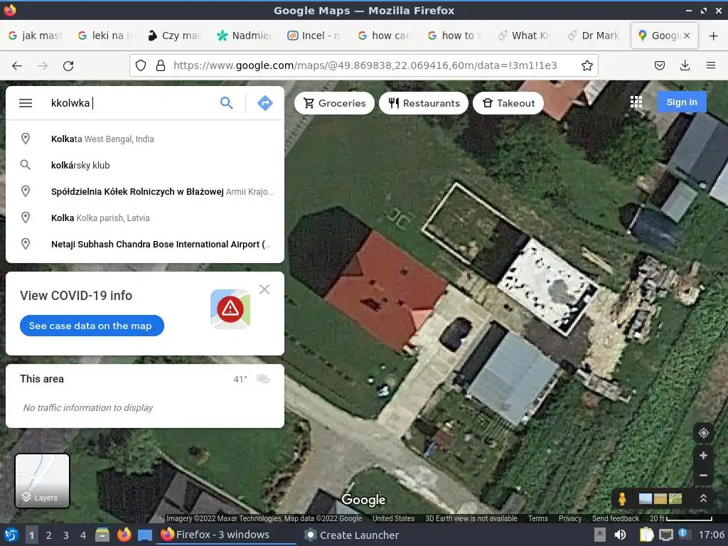Choose the Kolka parish, Latvia suggestion
Viewport: 728px width, 546px height.
tap(145, 218)
